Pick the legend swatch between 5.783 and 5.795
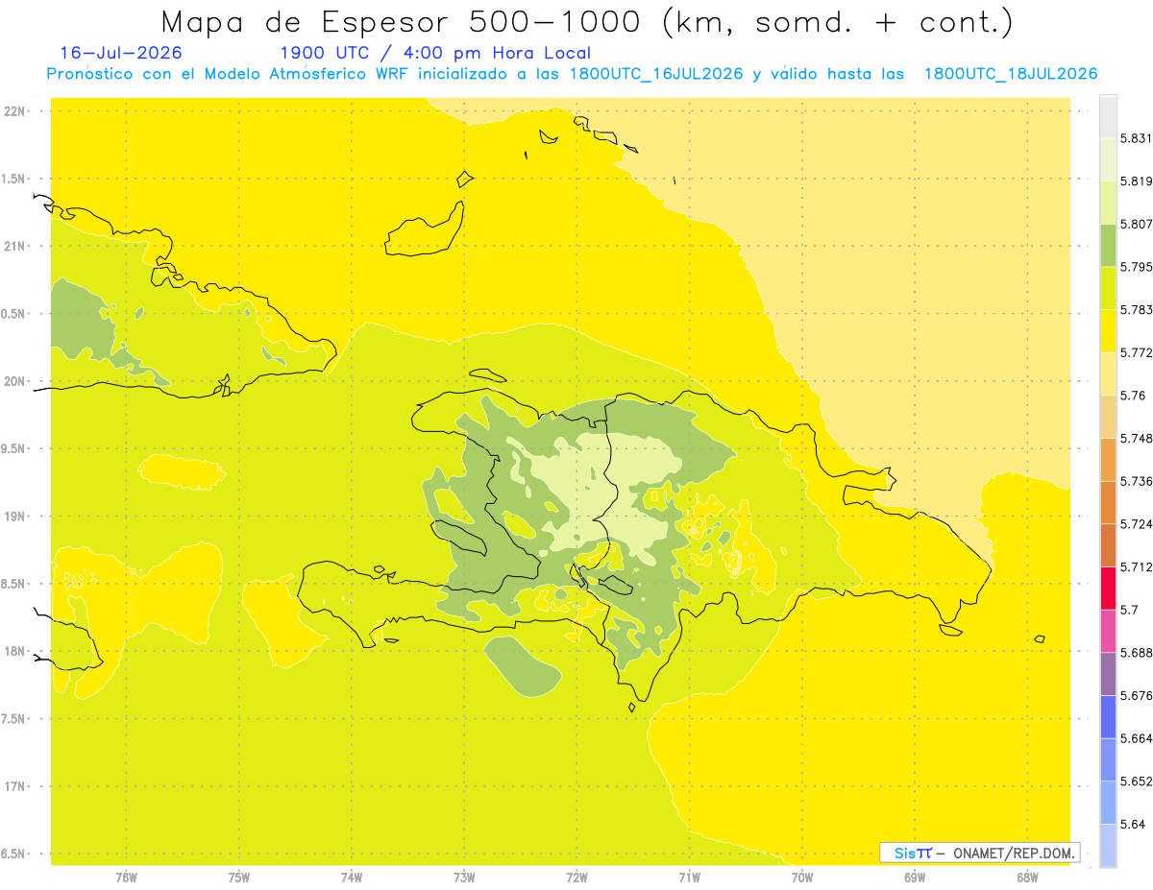Viewport: 1153px width, 890px height. click(x=1108, y=288)
